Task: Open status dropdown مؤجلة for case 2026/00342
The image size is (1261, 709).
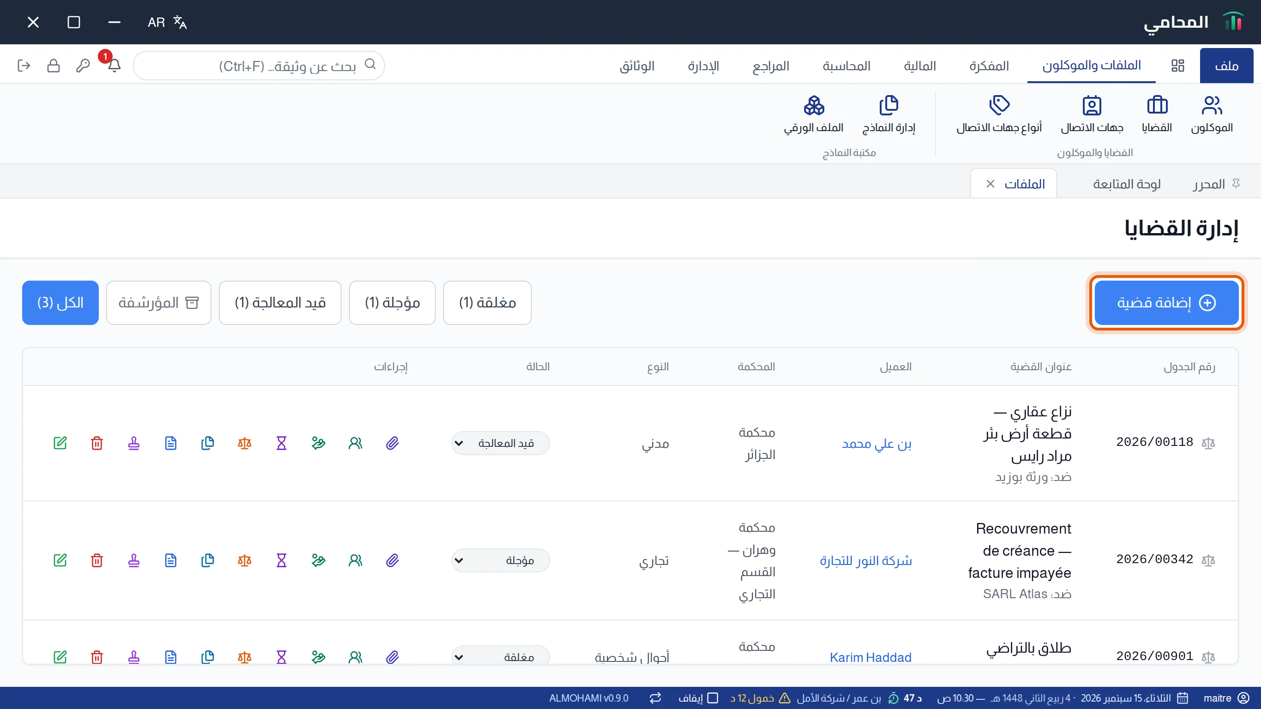Action: (x=500, y=560)
